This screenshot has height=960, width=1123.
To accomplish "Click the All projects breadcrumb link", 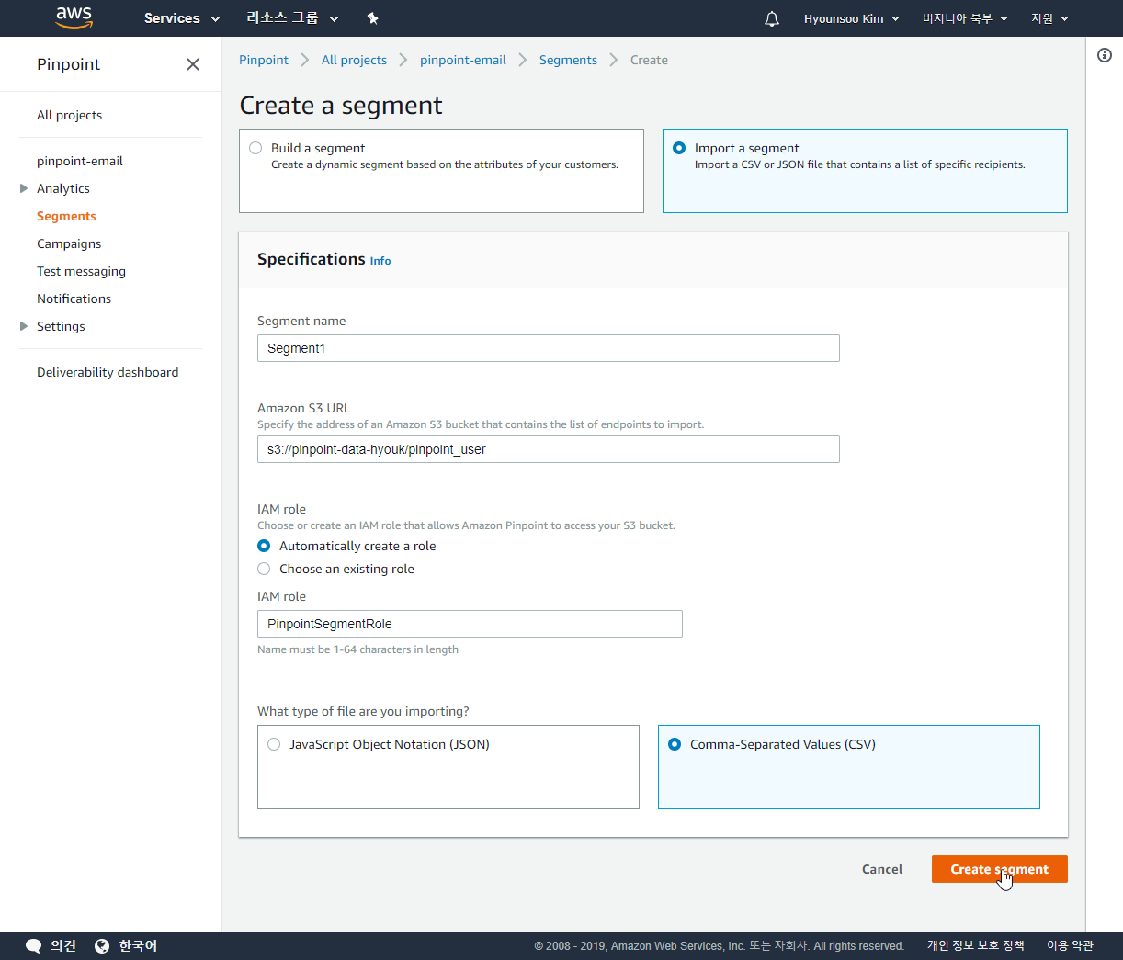I will [x=354, y=60].
